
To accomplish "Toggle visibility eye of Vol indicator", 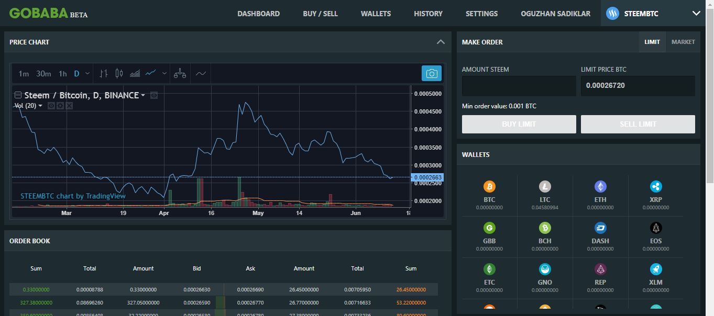I will tap(51, 106).
